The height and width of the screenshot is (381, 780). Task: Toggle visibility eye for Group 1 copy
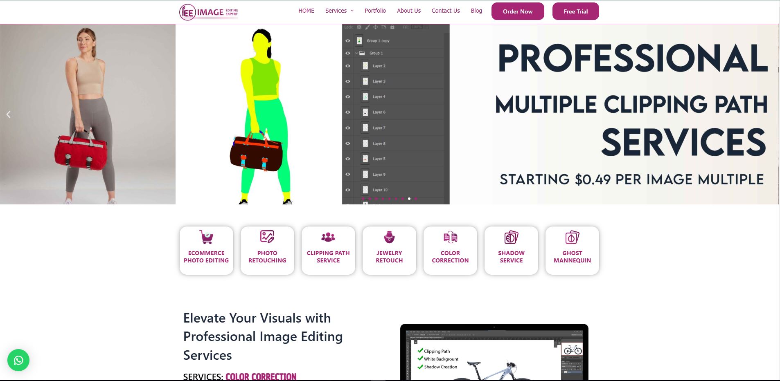click(x=348, y=41)
